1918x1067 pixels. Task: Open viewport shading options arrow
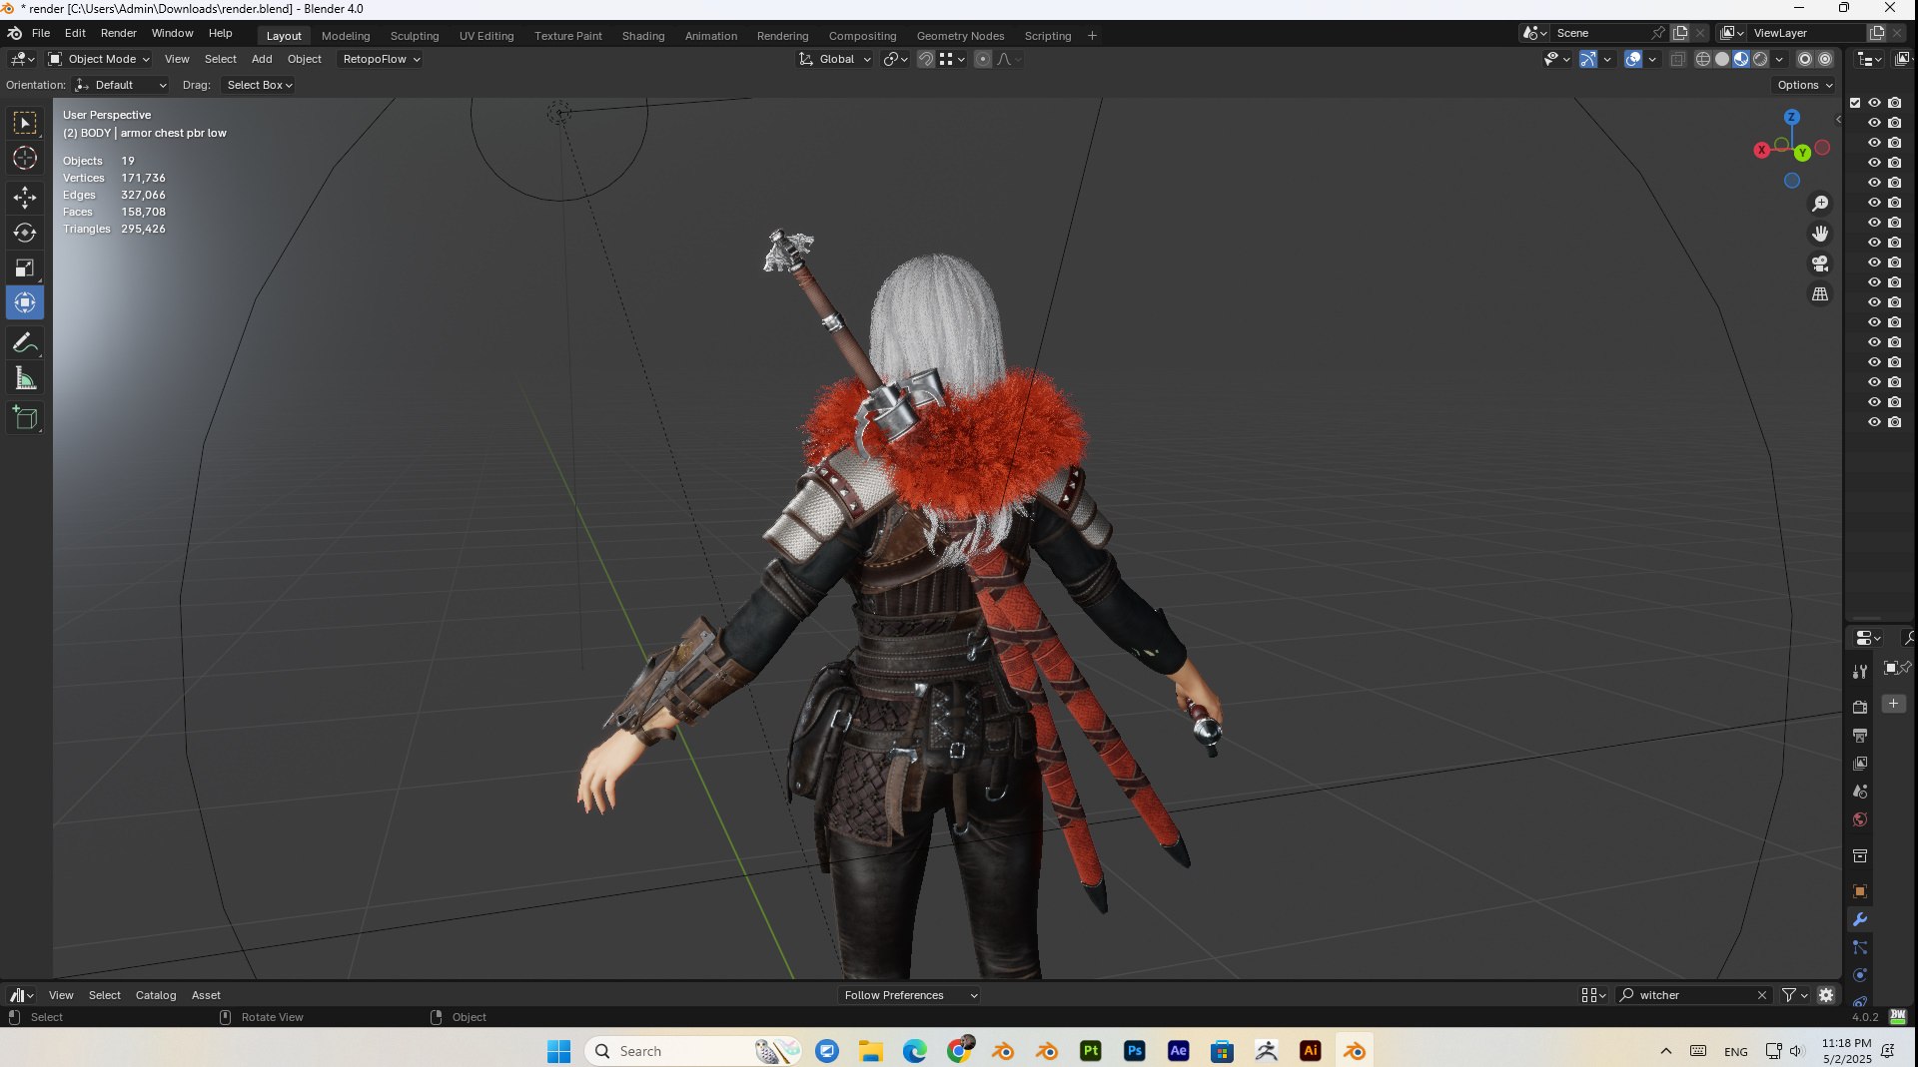(1779, 59)
